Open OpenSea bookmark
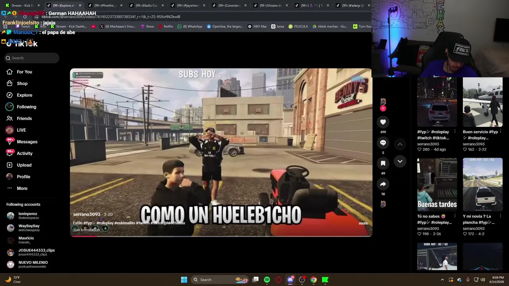 (x=225, y=27)
